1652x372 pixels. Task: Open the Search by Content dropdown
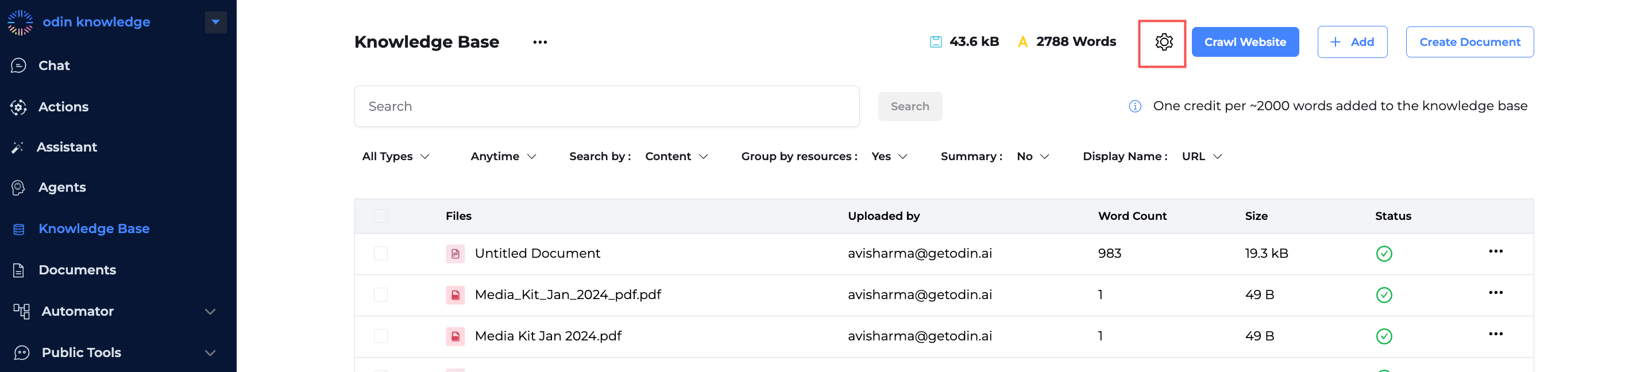coord(677,157)
